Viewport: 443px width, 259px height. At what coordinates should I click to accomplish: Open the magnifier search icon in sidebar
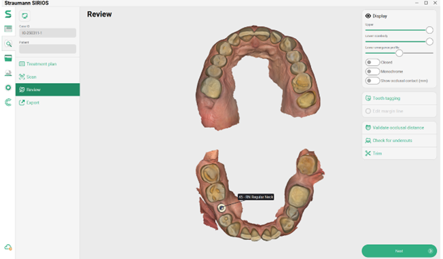tap(8, 44)
